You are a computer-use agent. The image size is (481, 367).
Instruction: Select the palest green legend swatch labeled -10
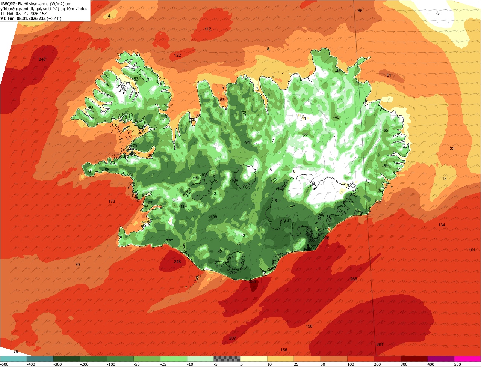click(200, 359)
